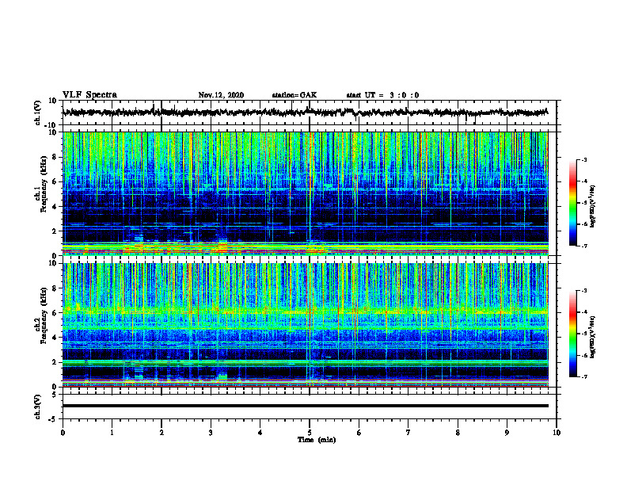
Task: Click the "station=GAK" header label
Action: tap(294, 95)
